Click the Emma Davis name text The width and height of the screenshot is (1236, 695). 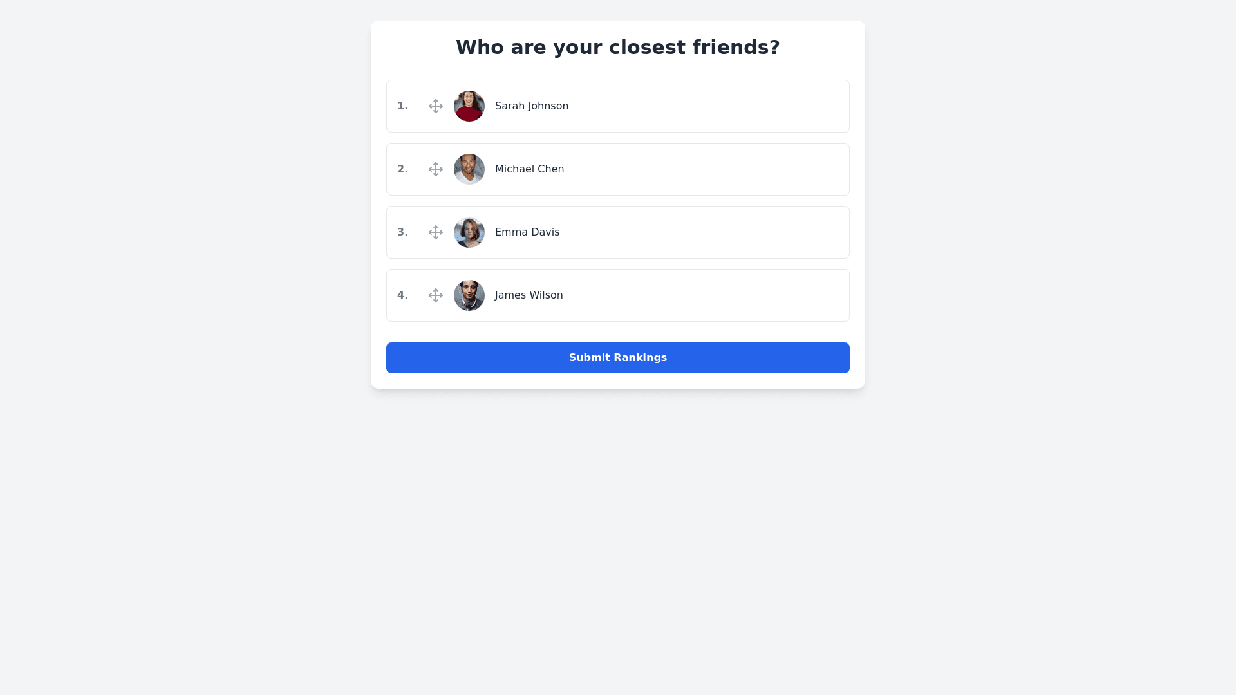click(x=527, y=232)
